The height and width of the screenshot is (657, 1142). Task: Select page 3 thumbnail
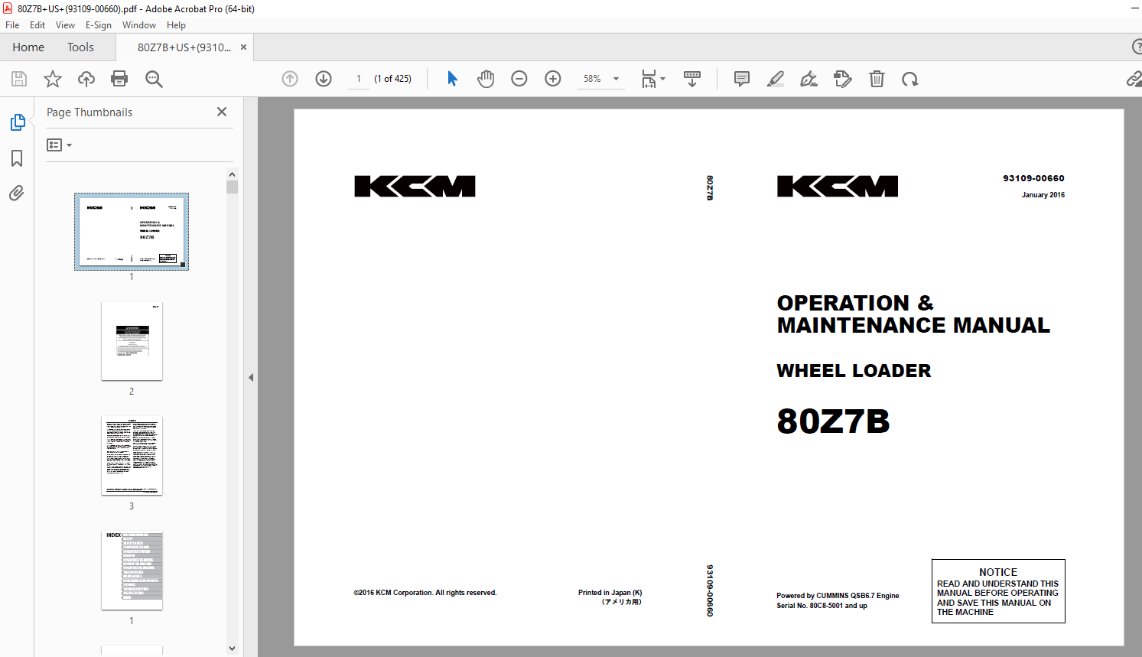pos(132,455)
